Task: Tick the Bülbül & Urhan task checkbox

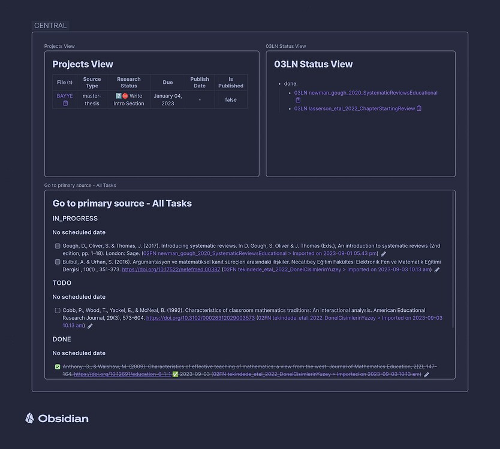Action: point(58,262)
